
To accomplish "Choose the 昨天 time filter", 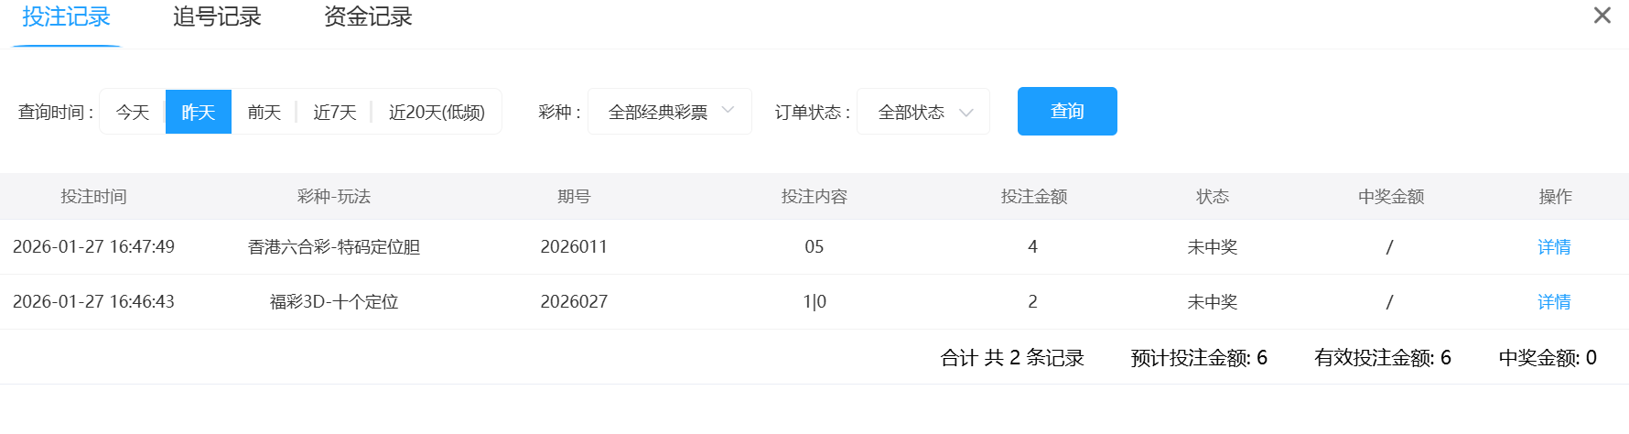I will click(x=198, y=112).
